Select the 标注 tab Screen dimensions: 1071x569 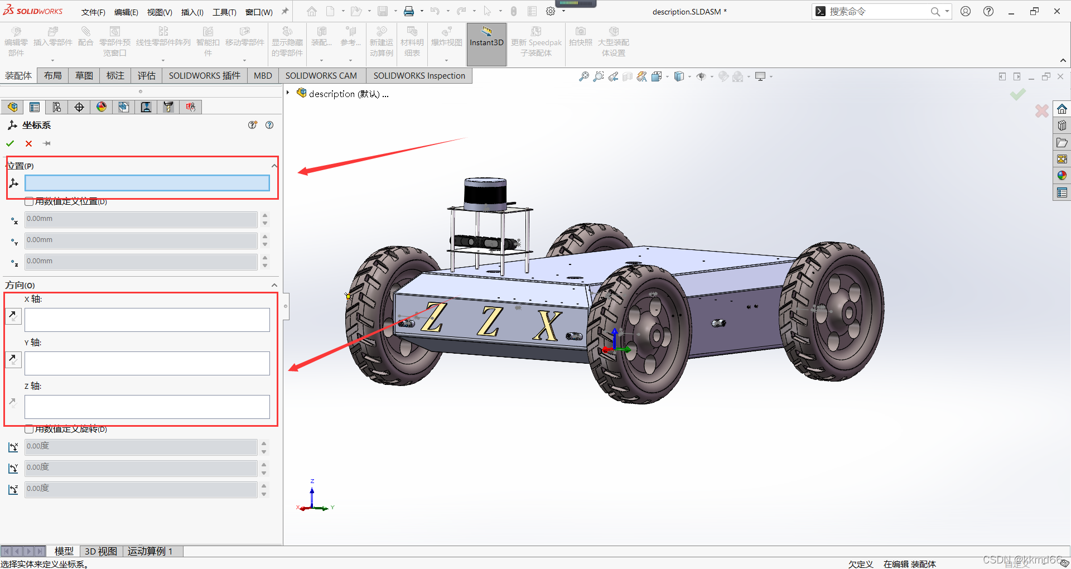click(115, 76)
